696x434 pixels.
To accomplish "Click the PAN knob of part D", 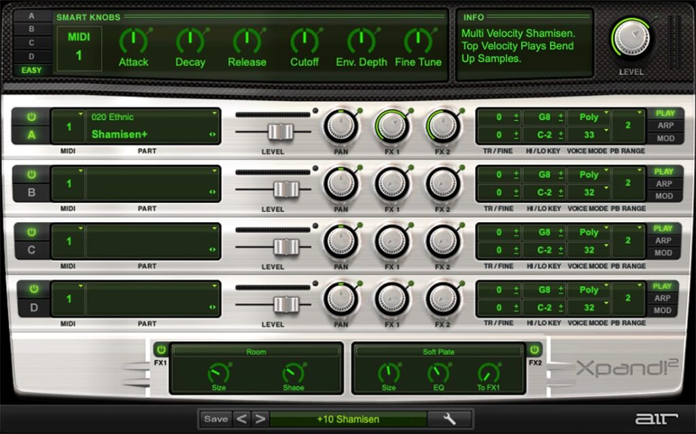I will [341, 300].
